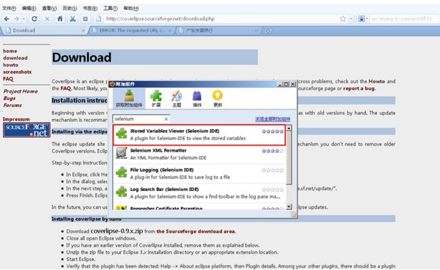Open the Sourceforge download area link
Screen dimensions: 440x270
tap(196, 231)
